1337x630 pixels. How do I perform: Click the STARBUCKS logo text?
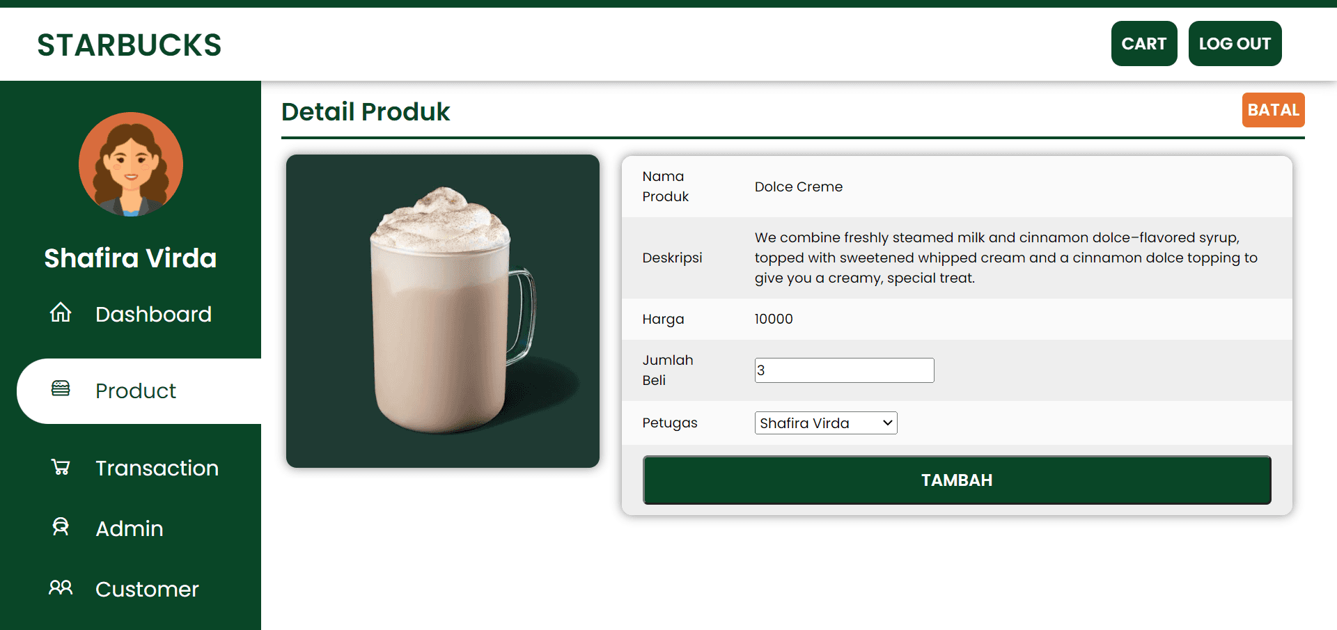[130, 45]
